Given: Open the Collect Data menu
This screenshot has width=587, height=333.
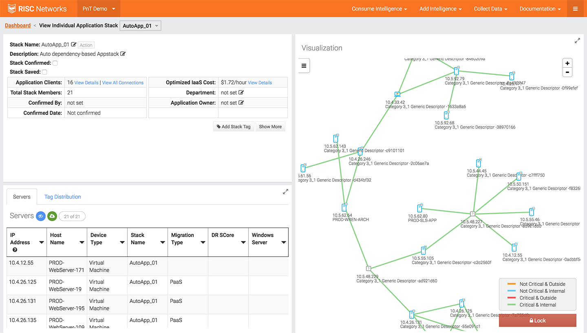Looking at the screenshot, I should pos(490,9).
